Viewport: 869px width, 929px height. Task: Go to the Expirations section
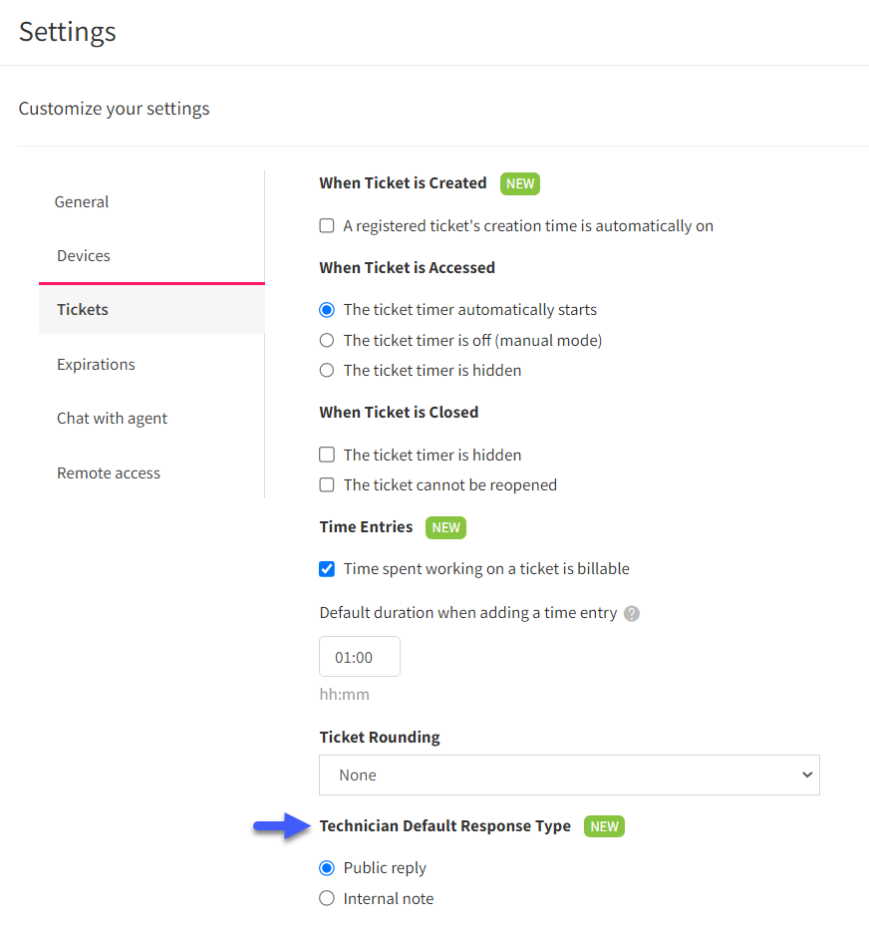coord(96,364)
